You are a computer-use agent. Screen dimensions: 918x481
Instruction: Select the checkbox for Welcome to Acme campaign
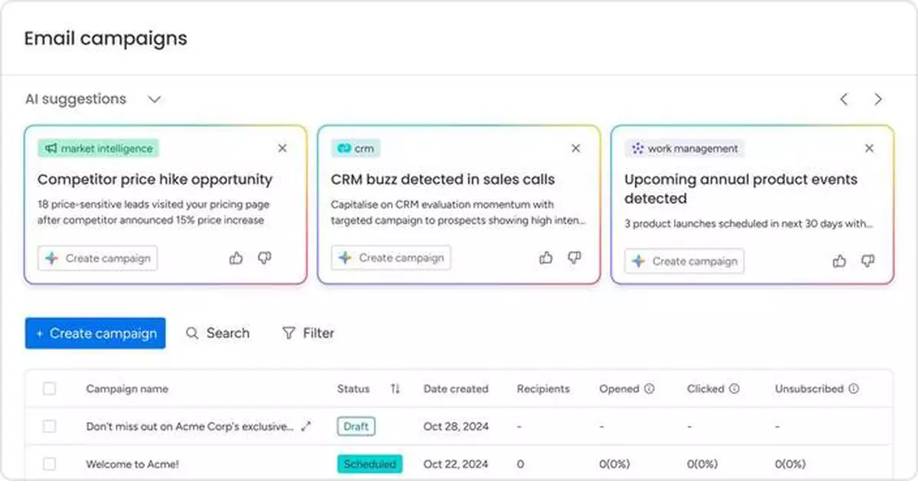tap(50, 464)
